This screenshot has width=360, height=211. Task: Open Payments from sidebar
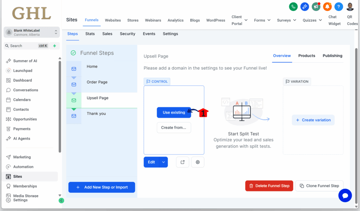coord(22,129)
